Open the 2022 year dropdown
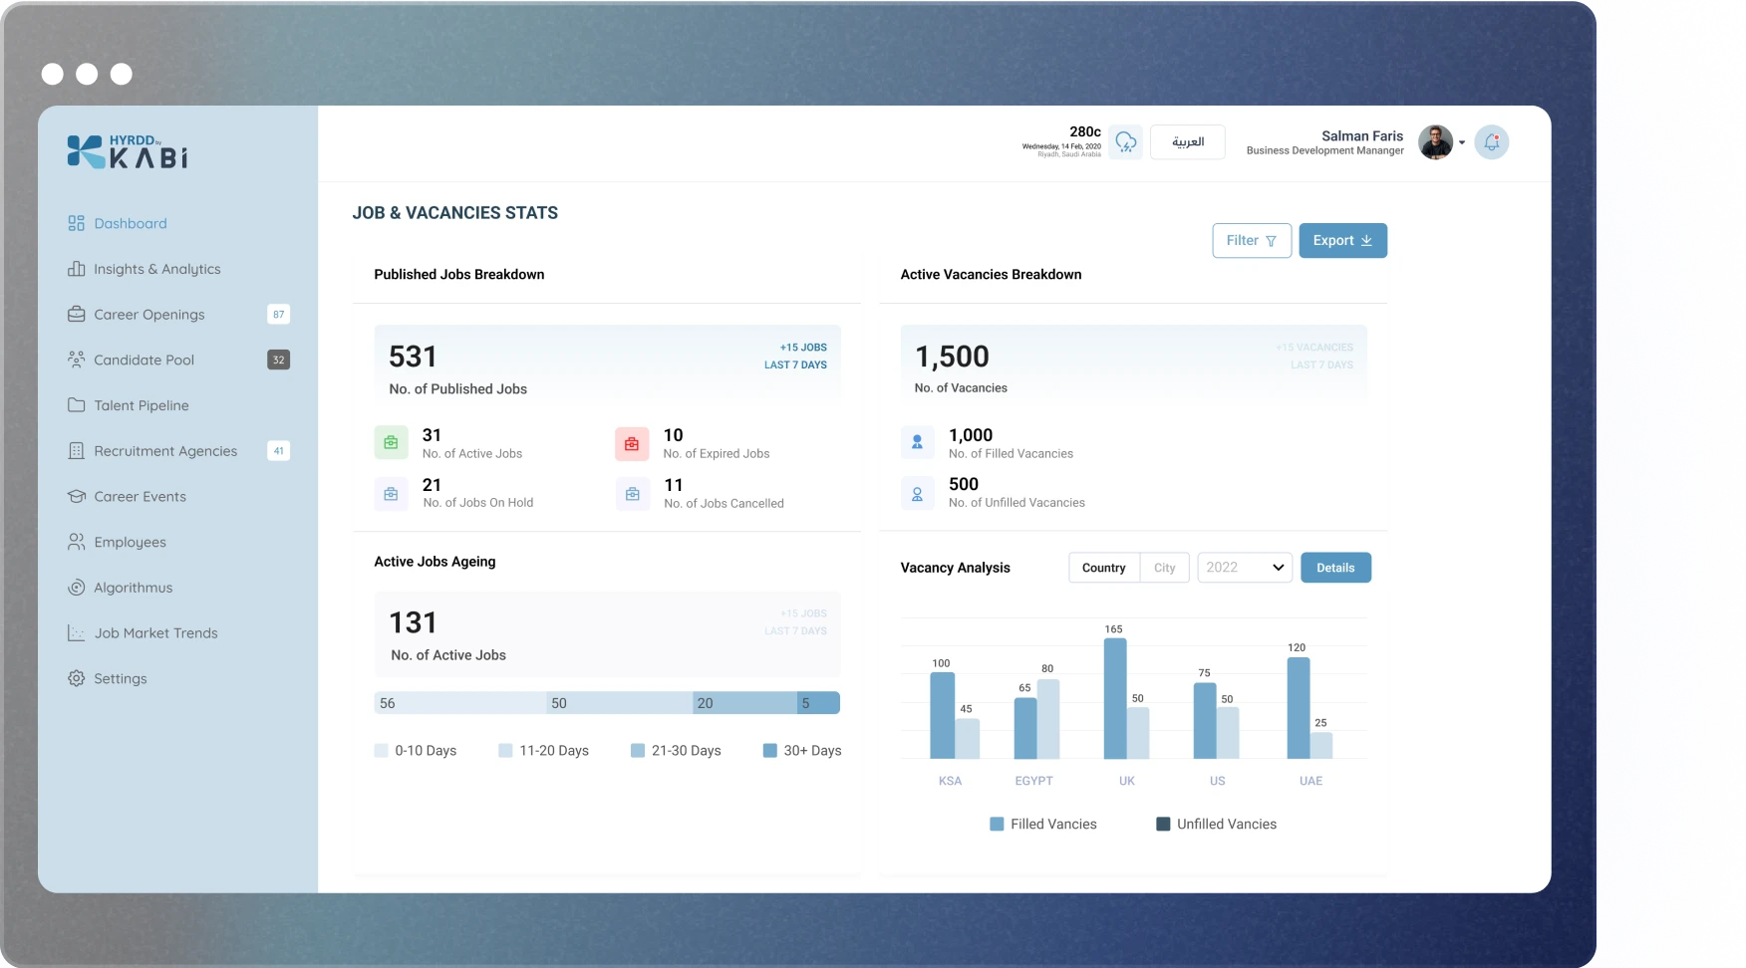This screenshot has width=1746, height=968. pyautogui.click(x=1245, y=568)
